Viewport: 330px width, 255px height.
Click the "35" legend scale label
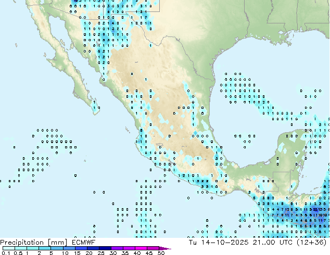point(125,253)
